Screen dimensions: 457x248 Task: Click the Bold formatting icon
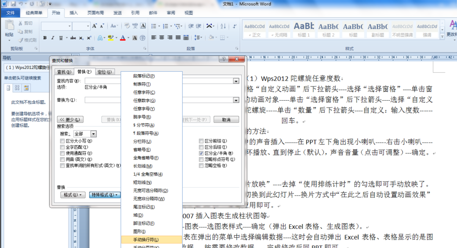click(45, 38)
